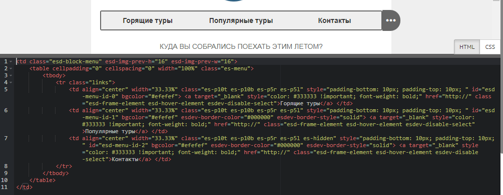Collapse the tr fold on line 4
Screen dimensions: 503x195
11,82
